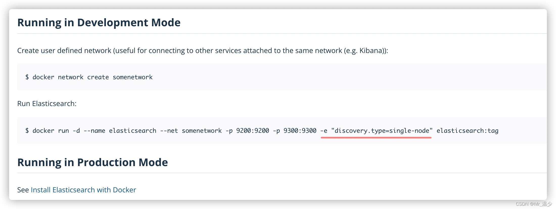Viewport: 556px width, 209px height.
Task: Click the 'Running in Development Mode' heading
Action: 99,23
